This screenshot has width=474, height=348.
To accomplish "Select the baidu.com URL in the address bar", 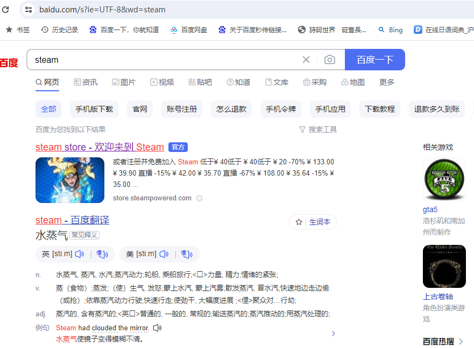I will pyautogui.click(x=102, y=10).
